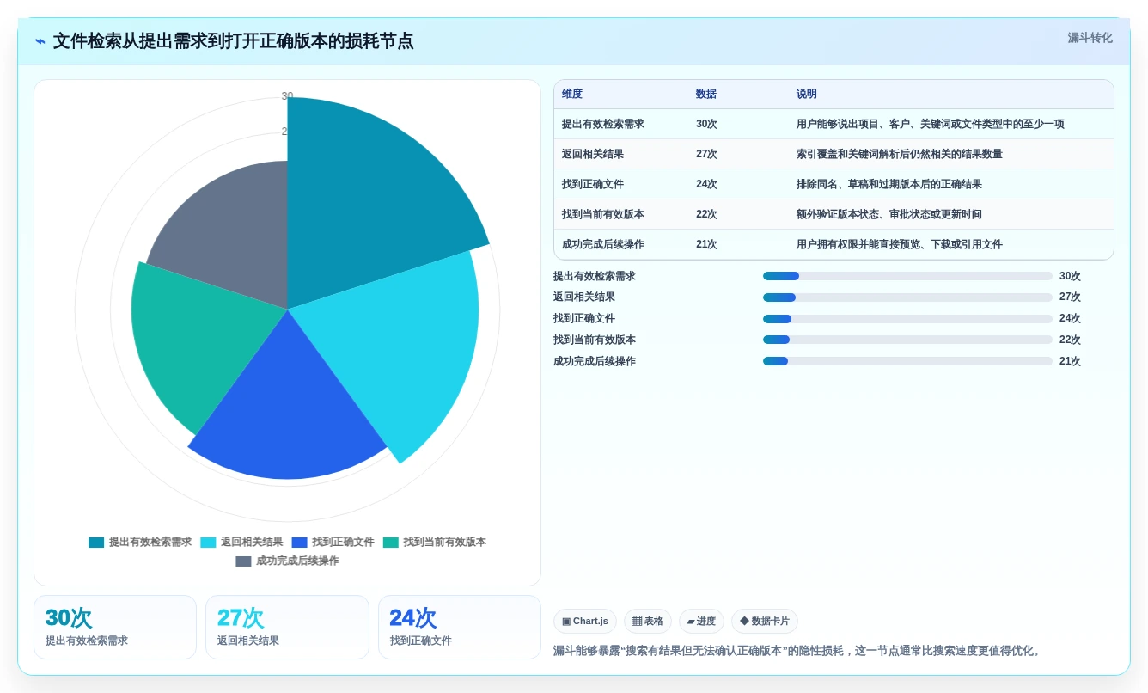Viewport: 1148px width, 693px height.
Task: Click table value 27次
Action: [706, 154]
